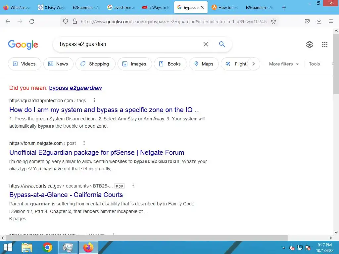Open the search Tools option
The height and width of the screenshot is (254, 339).
coord(314,64)
